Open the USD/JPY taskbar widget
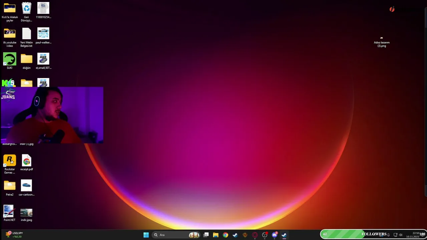The height and width of the screenshot is (240, 427). tap(14, 235)
